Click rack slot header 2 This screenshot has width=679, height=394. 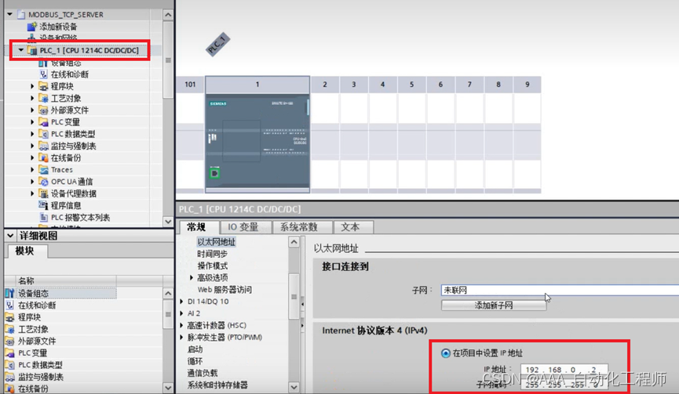pyautogui.click(x=325, y=85)
